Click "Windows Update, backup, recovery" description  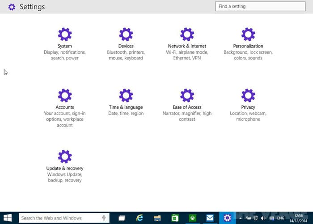(65, 178)
